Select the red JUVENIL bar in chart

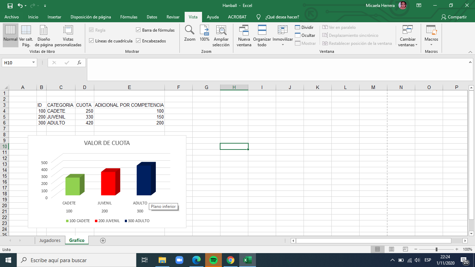click(110, 182)
